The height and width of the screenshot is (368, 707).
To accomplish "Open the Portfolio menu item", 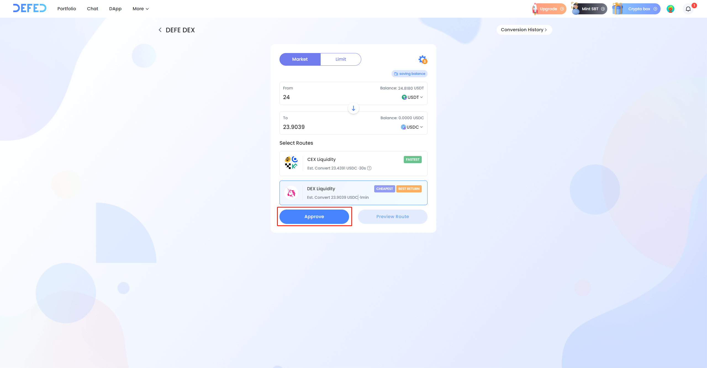I will tap(67, 9).
